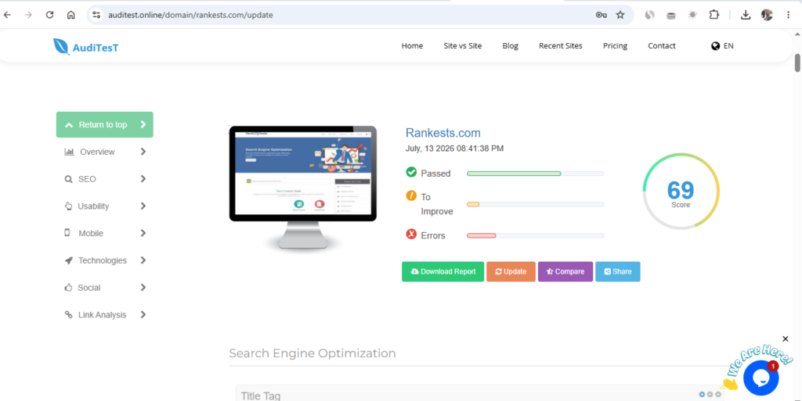Bookmark this page with star icon
This screenshot has width=802, height=401.
coord(620,15)
